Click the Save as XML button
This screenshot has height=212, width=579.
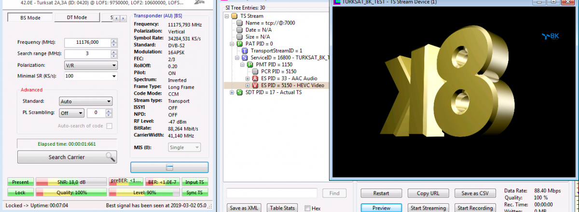coord(245,208)
